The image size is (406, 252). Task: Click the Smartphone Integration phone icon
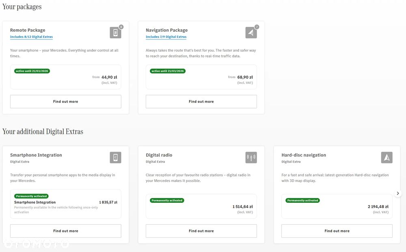pyautogui.click(x=115, y=157)
